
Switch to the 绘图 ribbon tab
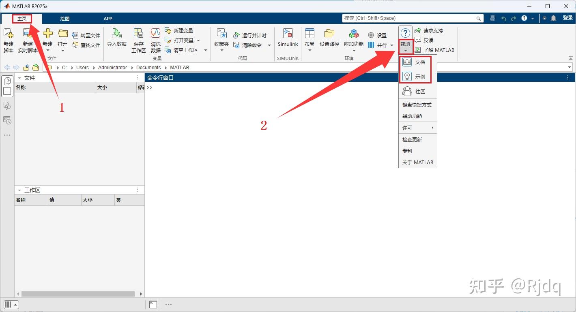64,19
